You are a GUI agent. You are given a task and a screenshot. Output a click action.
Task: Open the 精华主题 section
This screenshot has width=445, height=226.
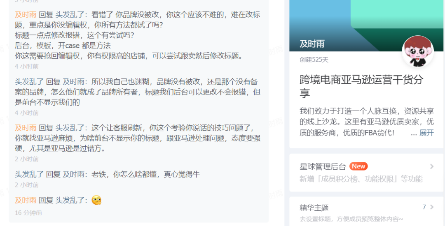(x=366, y=211)
